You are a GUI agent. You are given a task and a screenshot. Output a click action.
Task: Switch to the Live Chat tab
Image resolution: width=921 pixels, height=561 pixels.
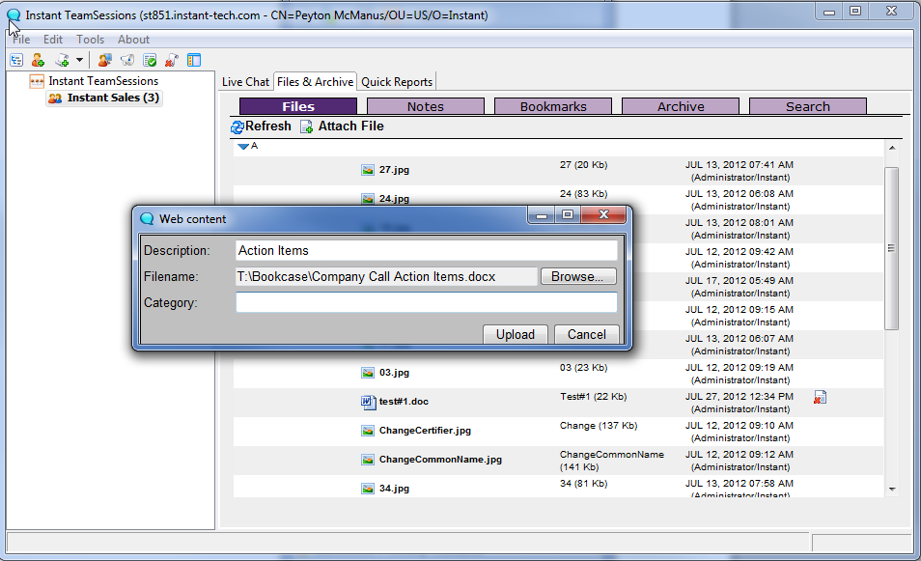tap(245, 82)
